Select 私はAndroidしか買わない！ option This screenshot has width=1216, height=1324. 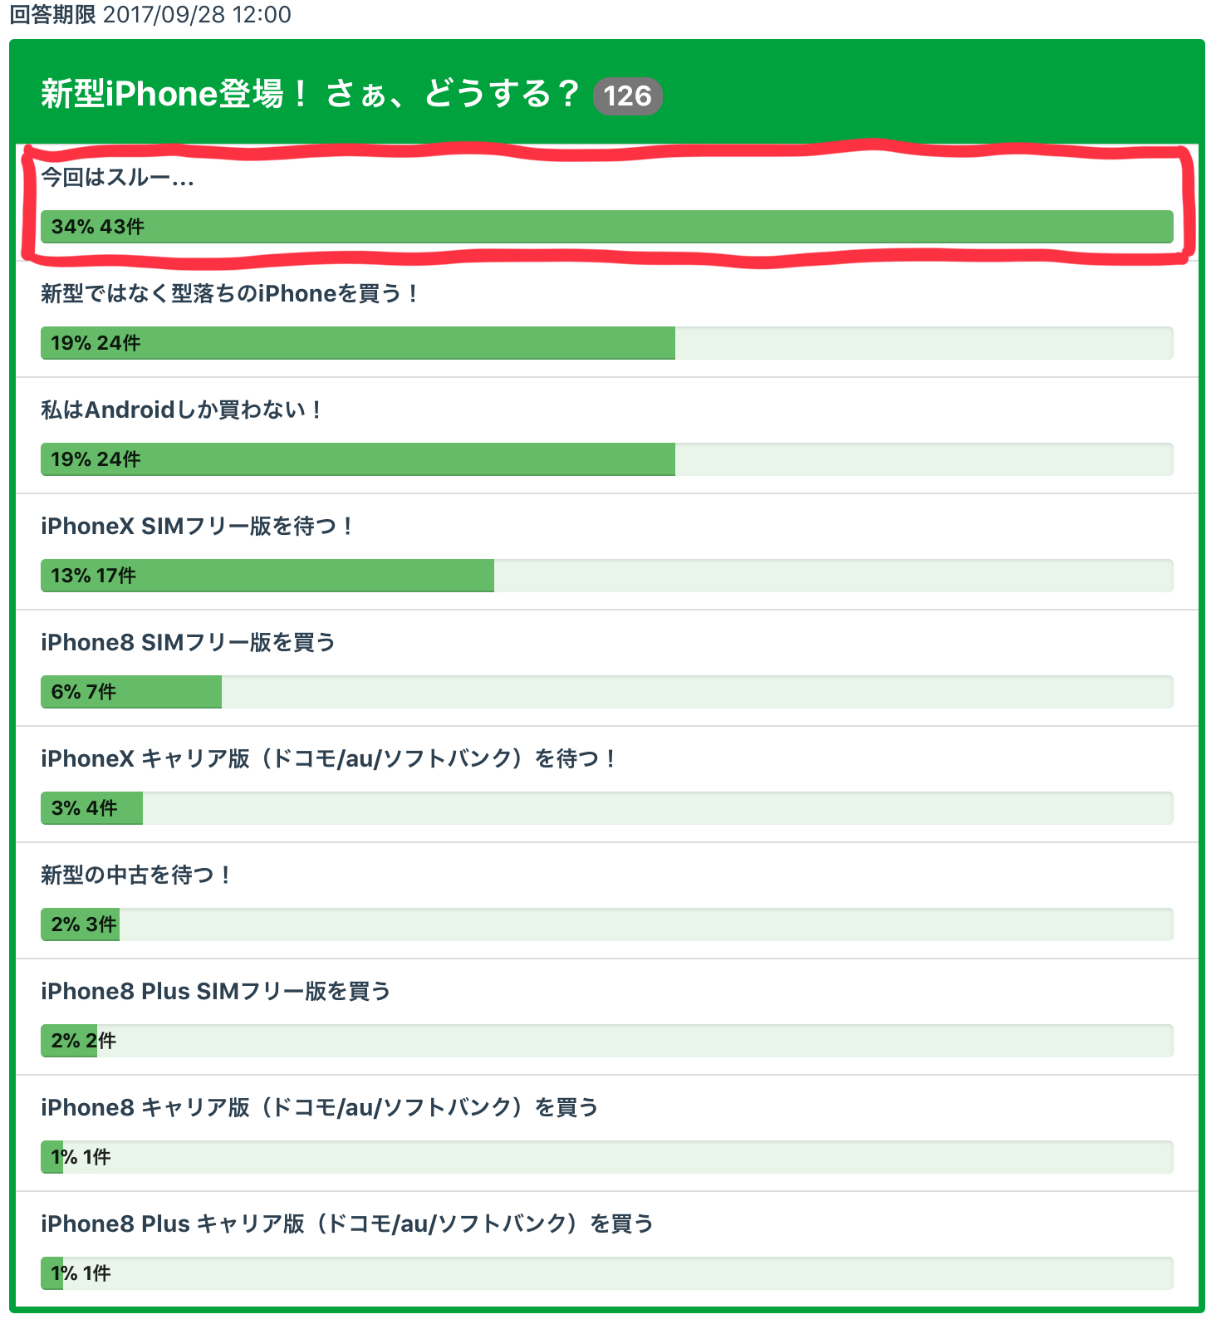pos(182,409)
